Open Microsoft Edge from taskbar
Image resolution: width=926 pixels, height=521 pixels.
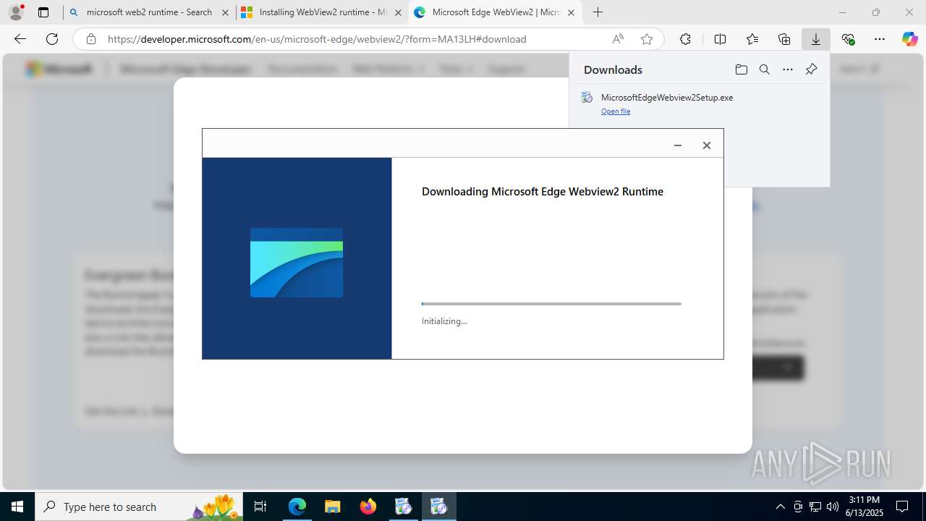pos(297,507)
